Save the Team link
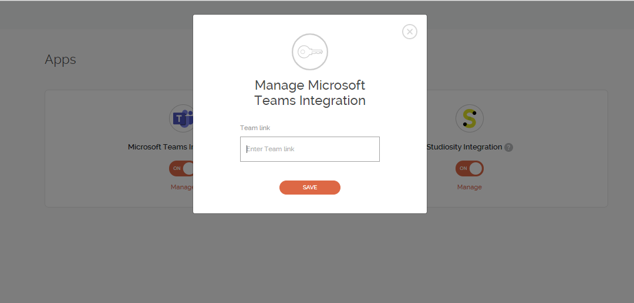This screenshot has height=303, width=634. (310, 188)
